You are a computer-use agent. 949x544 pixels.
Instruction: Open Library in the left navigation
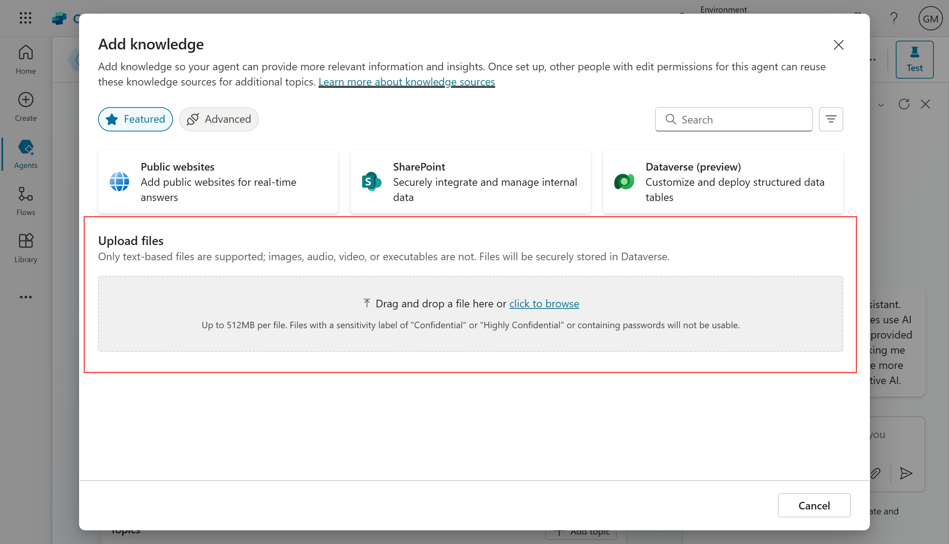25,248
